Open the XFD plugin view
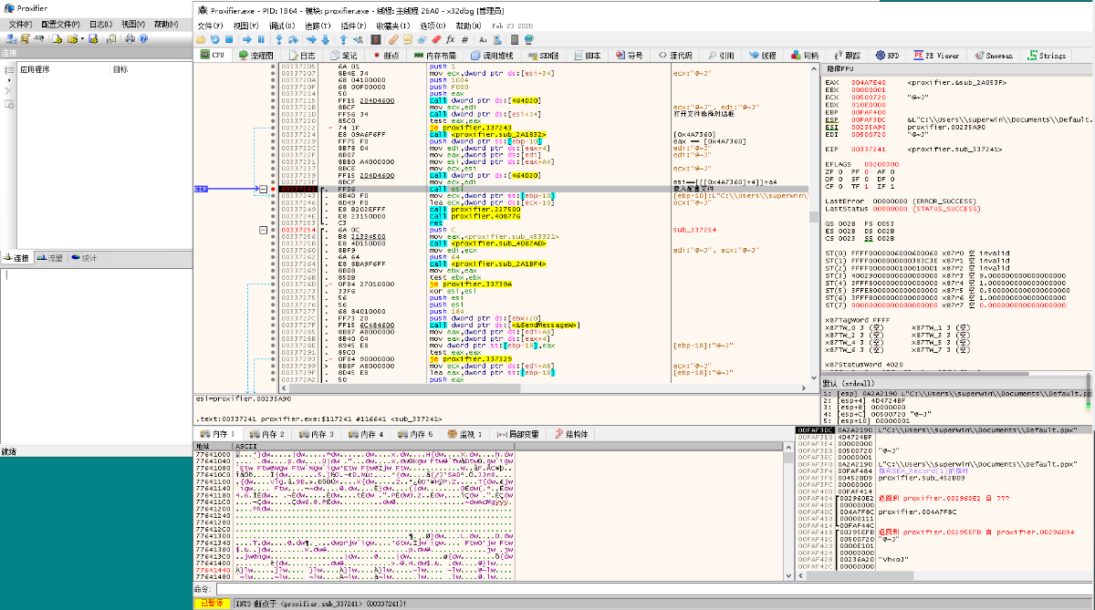The width and height of the screenshot is (1095, 610). click(886, 56)
